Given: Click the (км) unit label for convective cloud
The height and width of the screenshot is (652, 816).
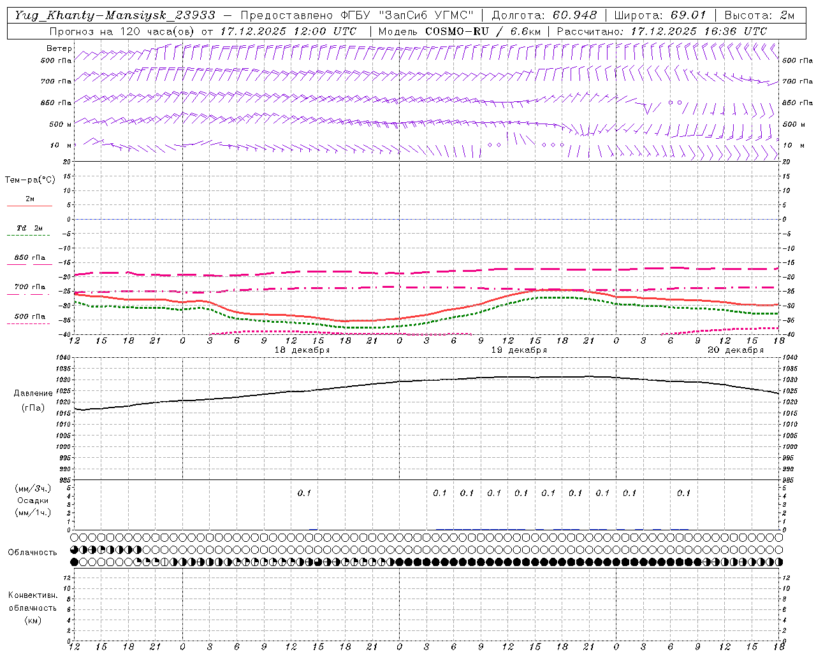Looking at the screenshot, I should click(33, 620).
